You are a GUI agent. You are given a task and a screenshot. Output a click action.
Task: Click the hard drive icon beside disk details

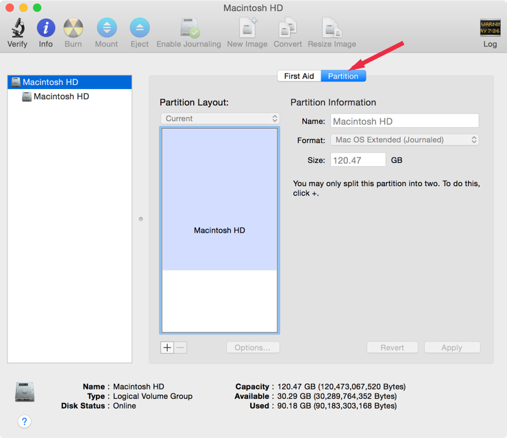25,391
